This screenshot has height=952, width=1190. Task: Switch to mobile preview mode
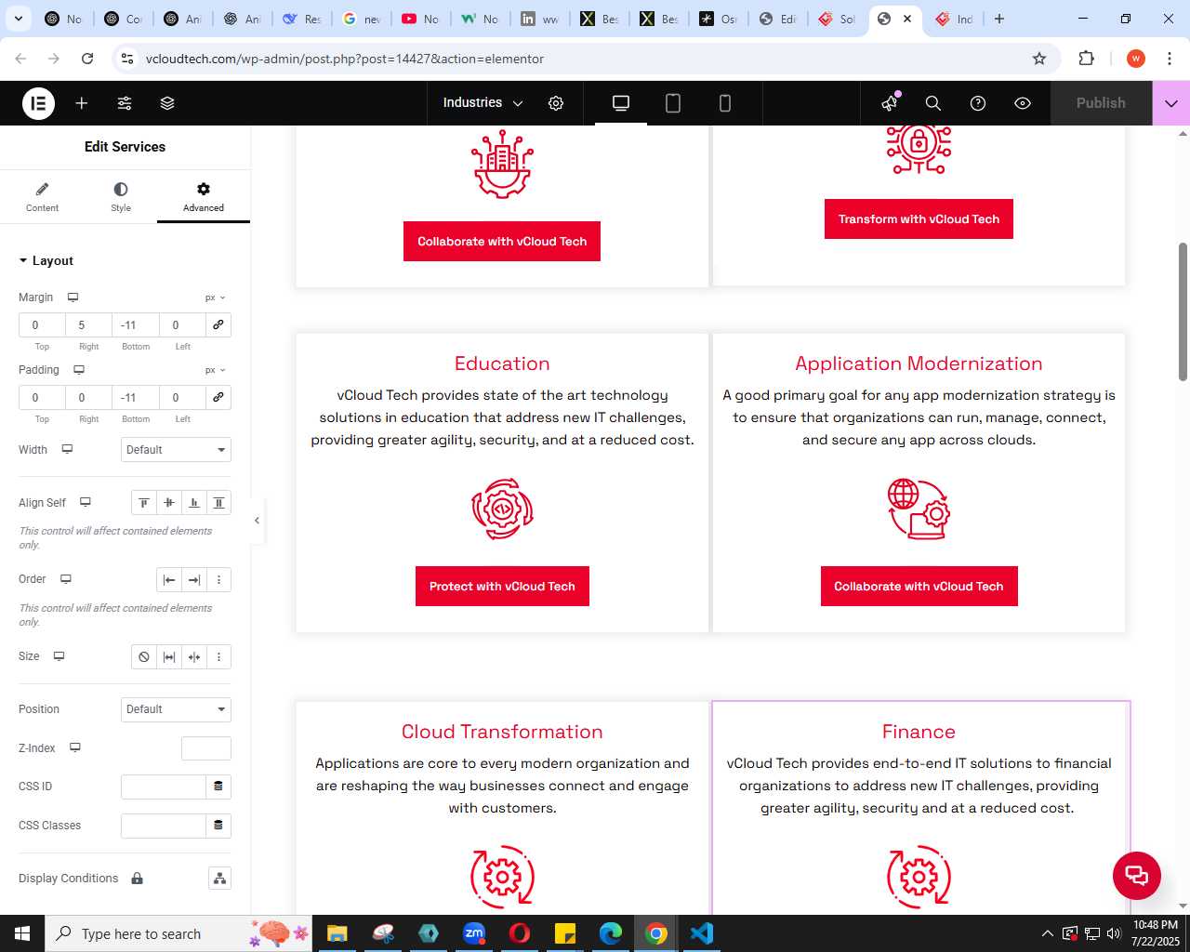point(725,103)
